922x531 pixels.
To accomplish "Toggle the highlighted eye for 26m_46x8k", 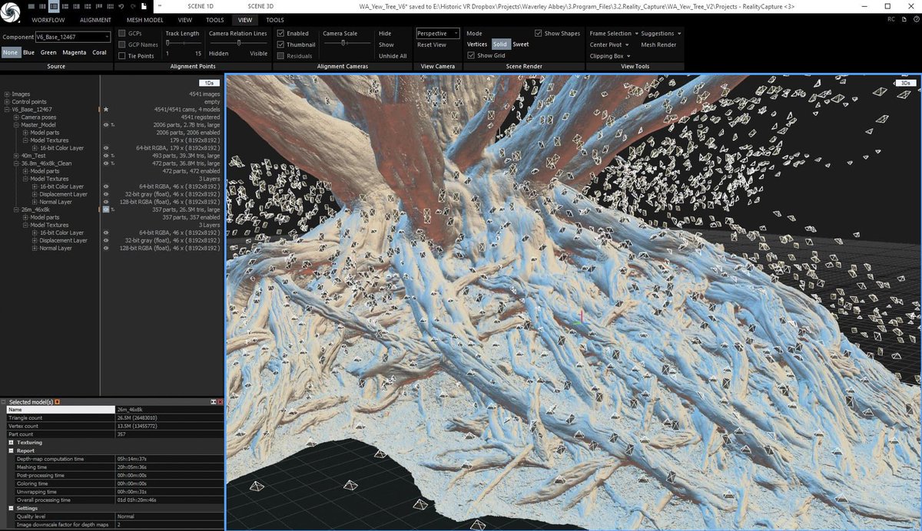I will [x=106, y=209].
